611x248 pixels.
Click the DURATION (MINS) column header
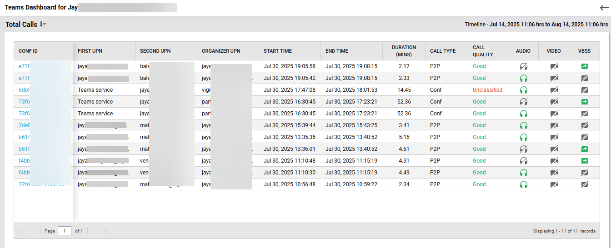404,51
